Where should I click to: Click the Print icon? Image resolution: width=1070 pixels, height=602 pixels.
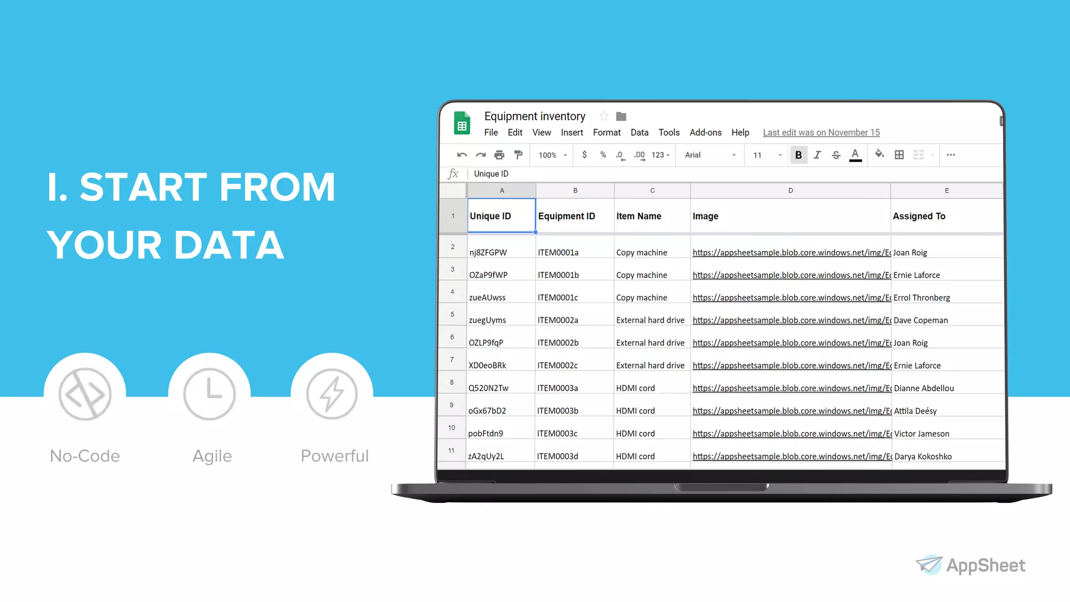499,155
